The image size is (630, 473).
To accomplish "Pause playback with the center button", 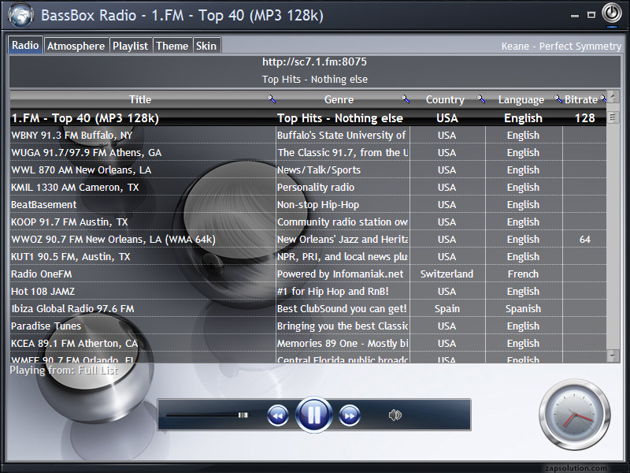I will (313, 415).
